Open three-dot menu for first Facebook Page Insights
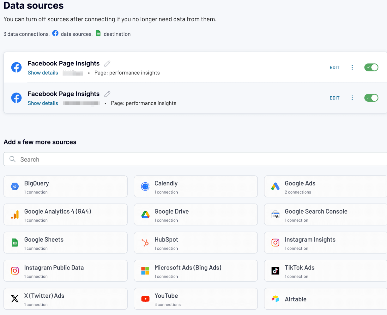The width and height of the screenshot is (387, 315). (x=352, y=67)
